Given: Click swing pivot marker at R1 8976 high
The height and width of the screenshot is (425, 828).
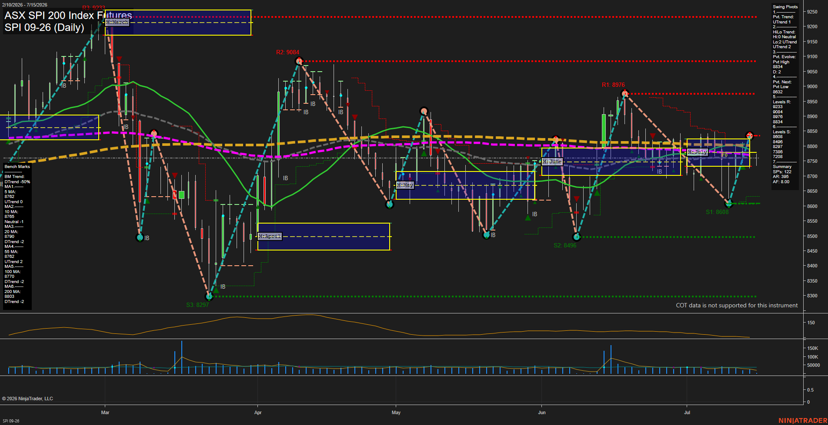Looking at the screenshot, I should pos(625,93).
